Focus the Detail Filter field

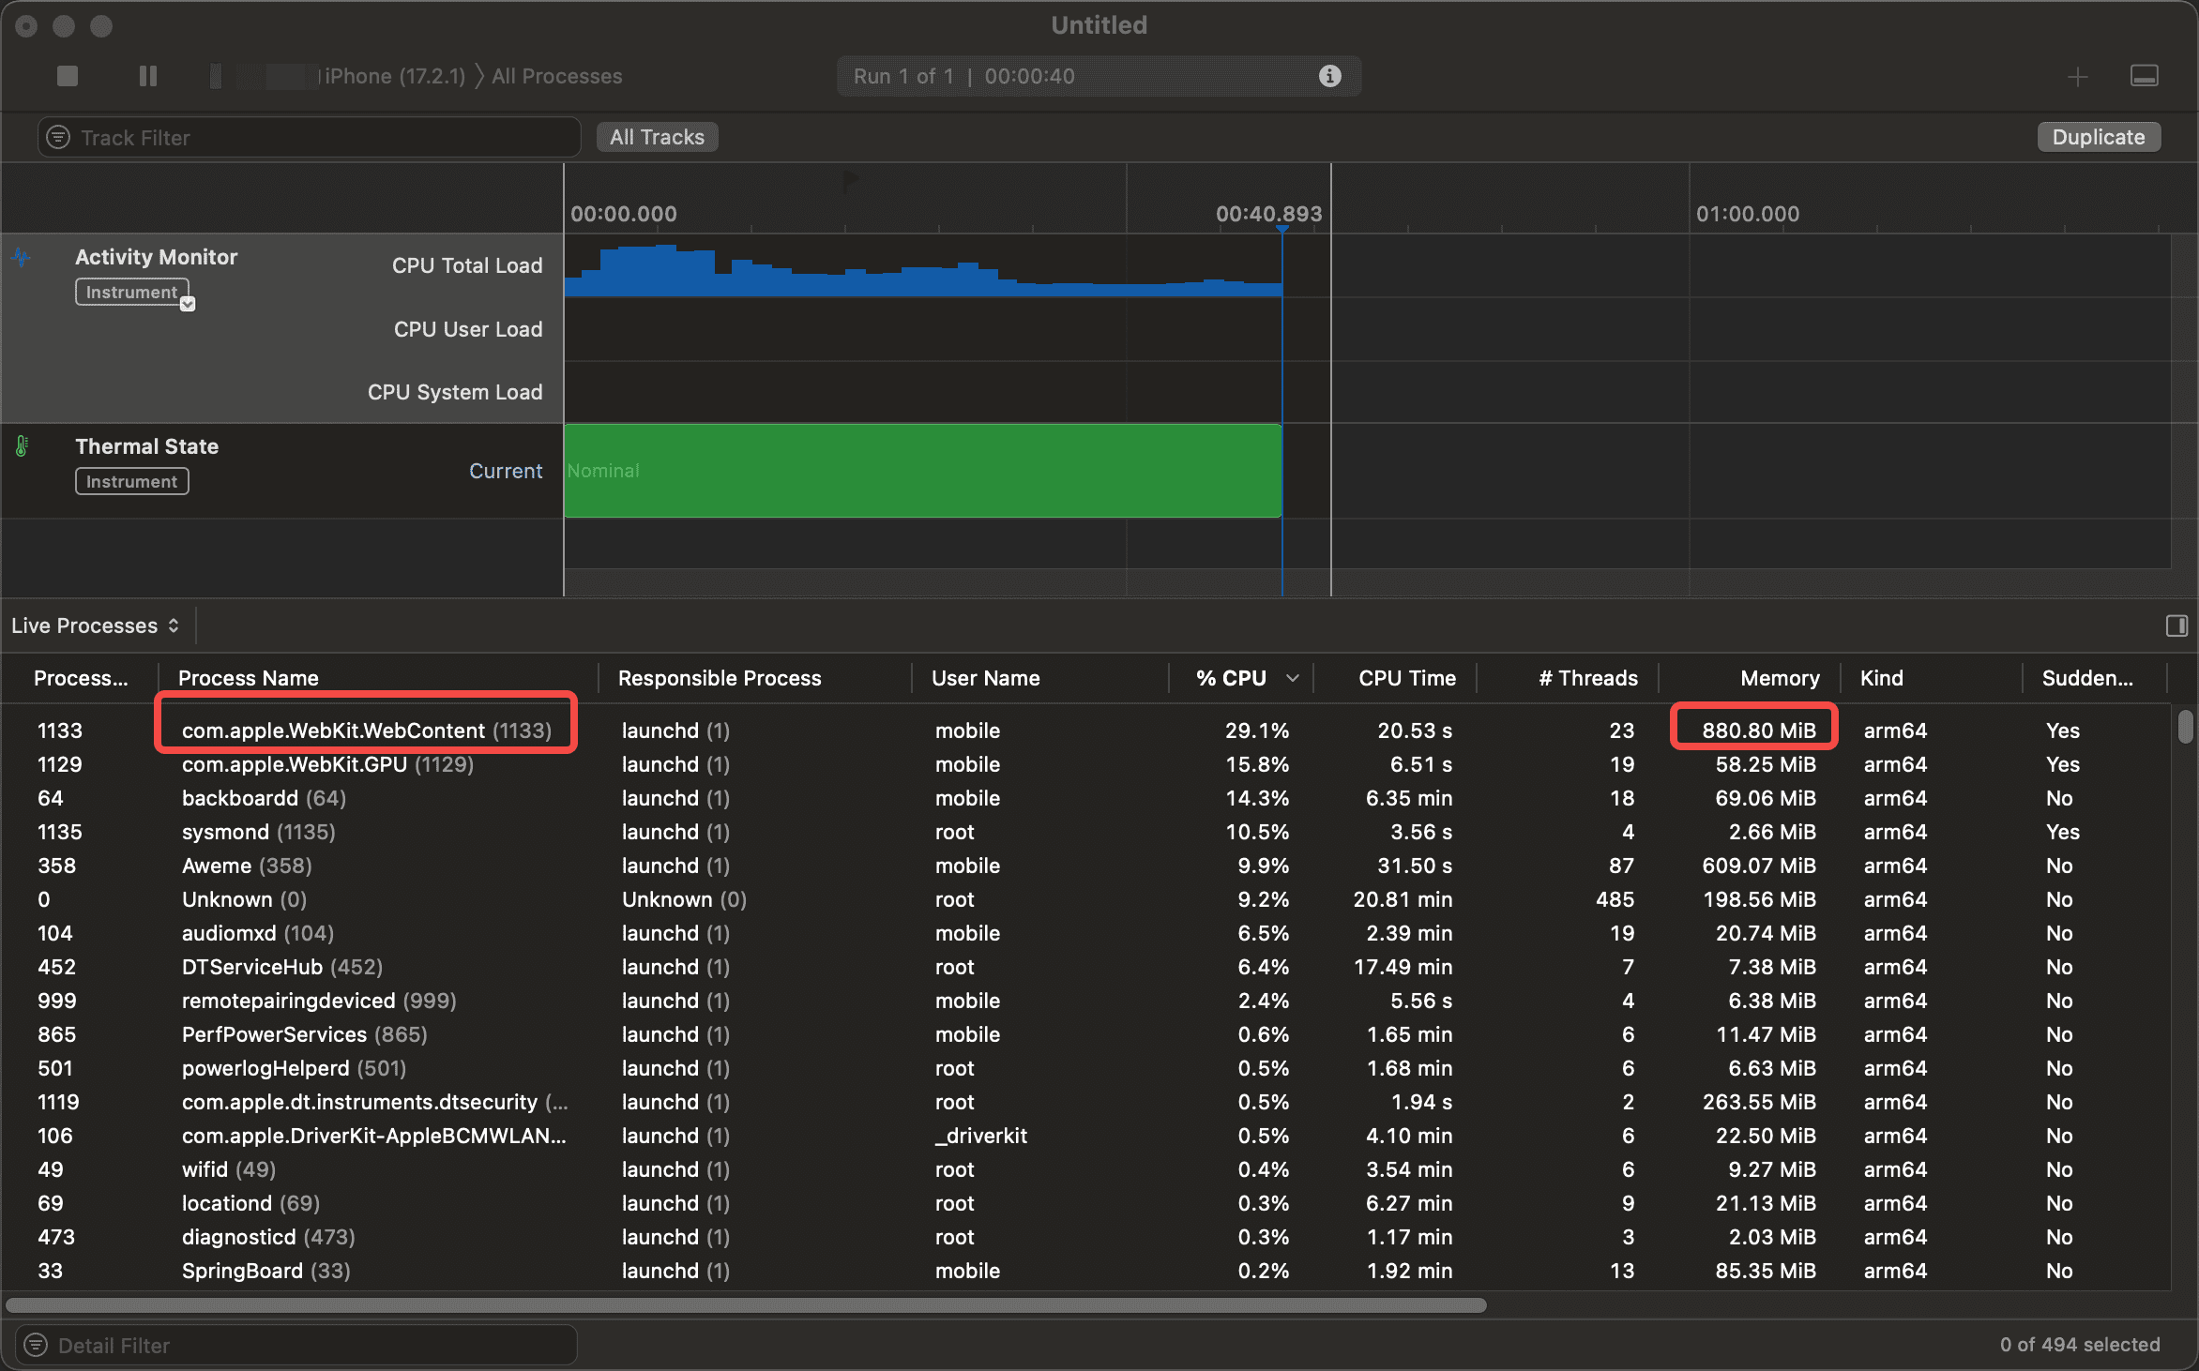point(296,1346)
